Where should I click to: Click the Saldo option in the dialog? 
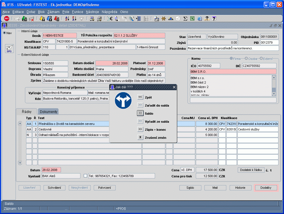point(140,113)
